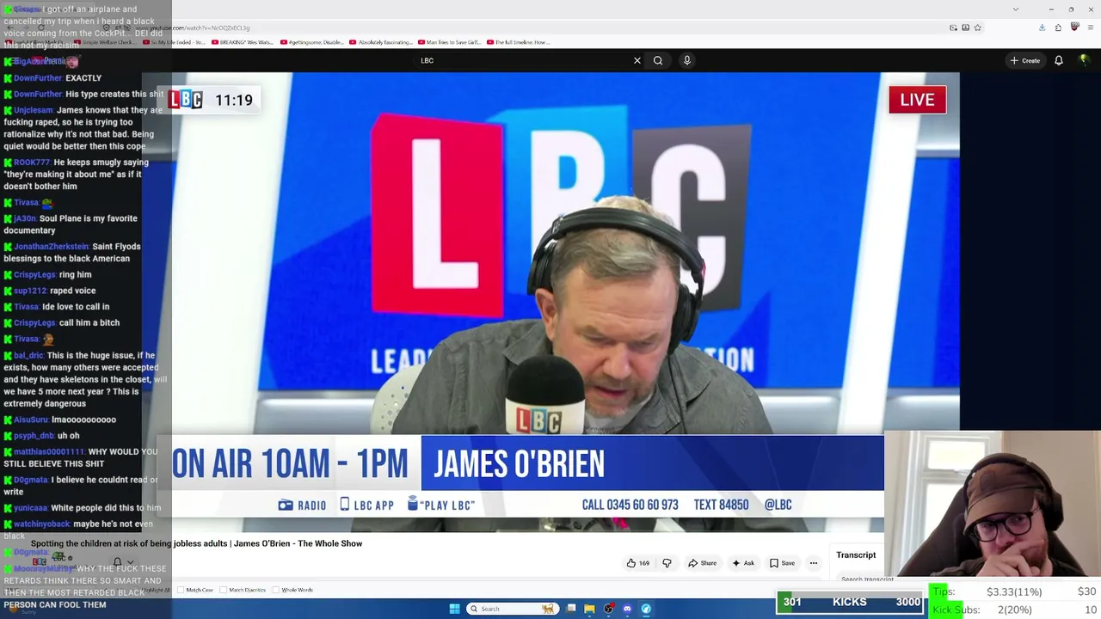
Task: Click the YouTube Create button
Action: pos(1025,60)
